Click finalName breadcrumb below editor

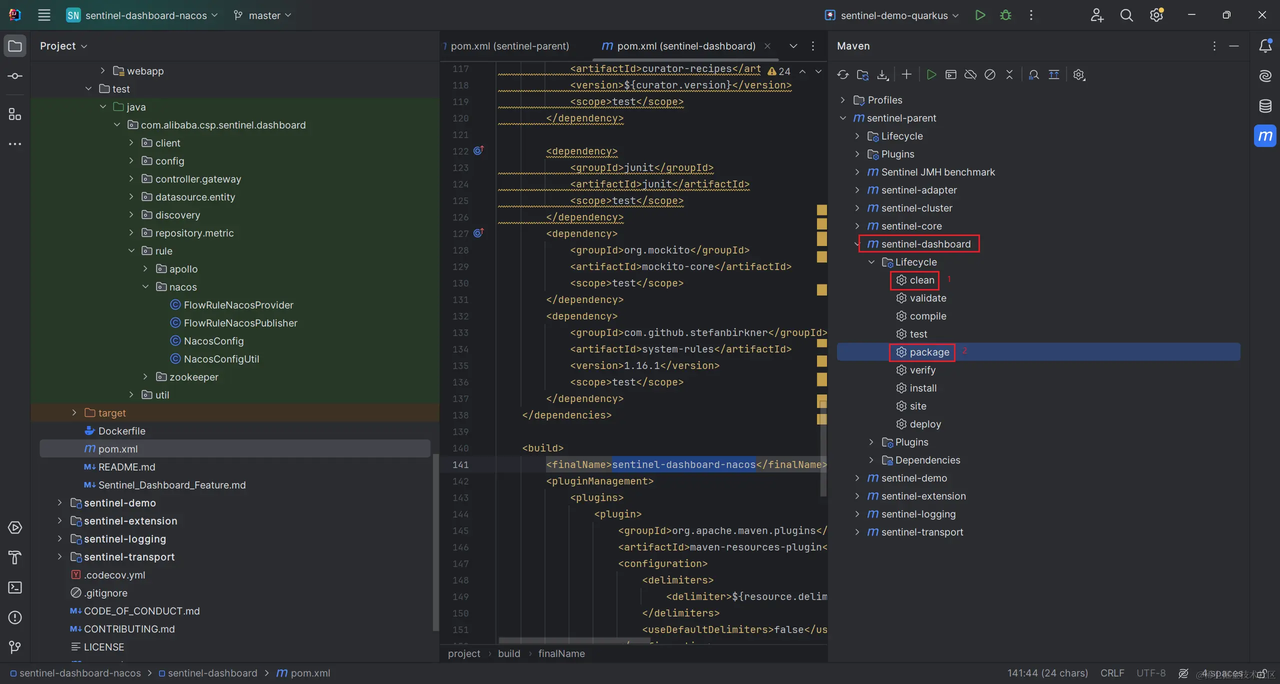click(561, 653)
